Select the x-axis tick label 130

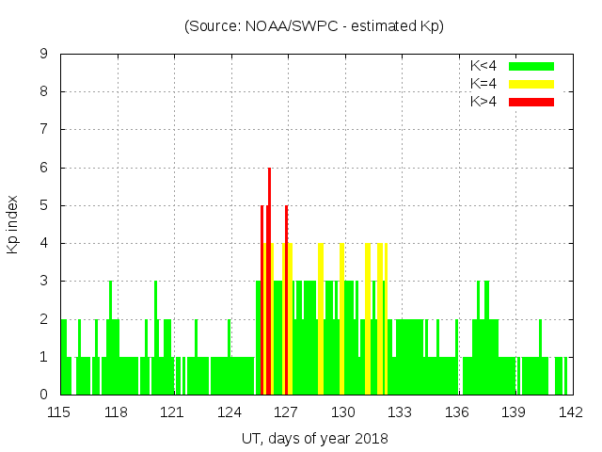click(343, 412)
